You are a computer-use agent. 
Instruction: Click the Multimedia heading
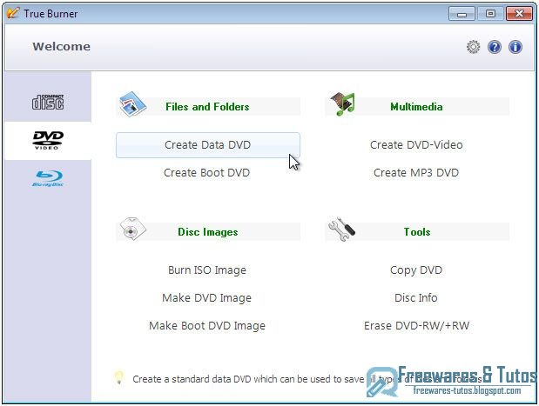(416, 107)
